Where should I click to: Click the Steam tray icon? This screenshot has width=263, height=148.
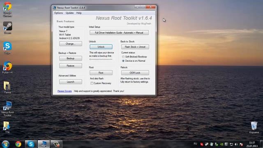point(207,144)
